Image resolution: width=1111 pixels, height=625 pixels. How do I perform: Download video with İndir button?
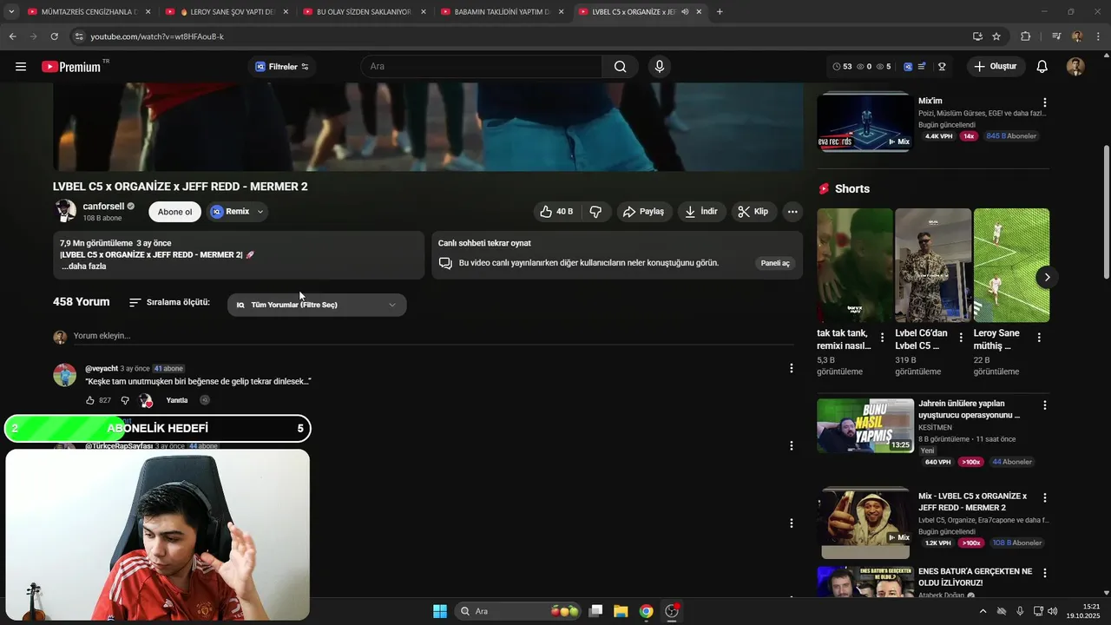[x=701, y=212]
